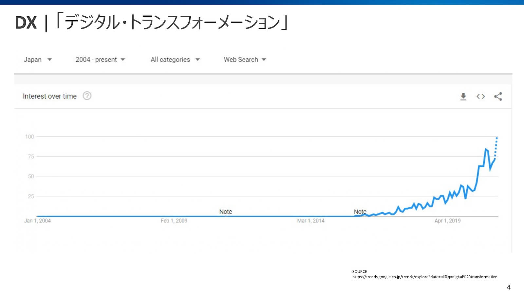The width and height of the screenshot is (524, 295).
Task: Click the SOURCE text label
Action: tap(359, 271)
